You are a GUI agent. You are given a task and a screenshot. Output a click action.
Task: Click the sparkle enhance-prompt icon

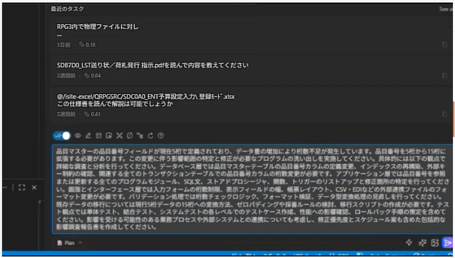coord(422,243)
